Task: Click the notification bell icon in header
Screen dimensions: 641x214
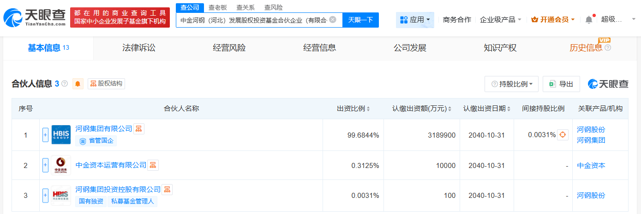Action: pyautogui.click(x=588, y=20)
